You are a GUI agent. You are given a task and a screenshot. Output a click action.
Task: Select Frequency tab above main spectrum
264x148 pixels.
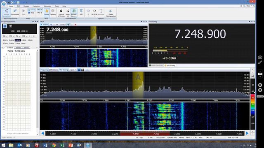[44, 70]
